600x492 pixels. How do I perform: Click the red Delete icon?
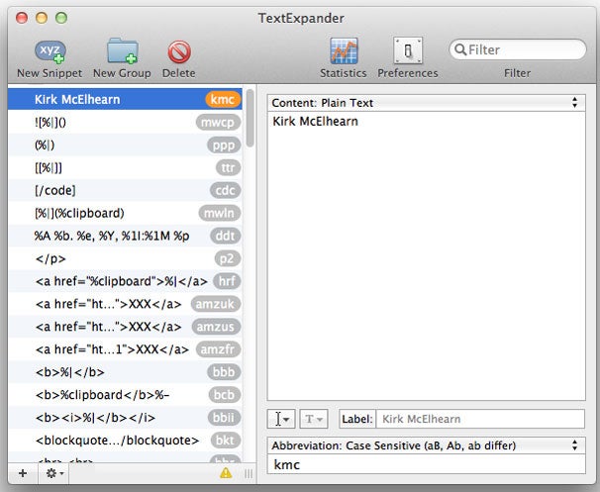click(x=179, y=52)
